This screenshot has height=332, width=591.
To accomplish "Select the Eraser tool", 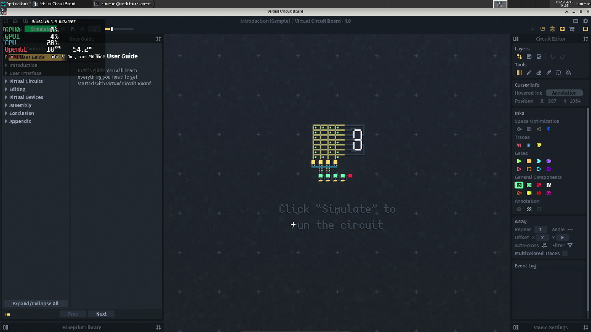I will click(539, 73).
